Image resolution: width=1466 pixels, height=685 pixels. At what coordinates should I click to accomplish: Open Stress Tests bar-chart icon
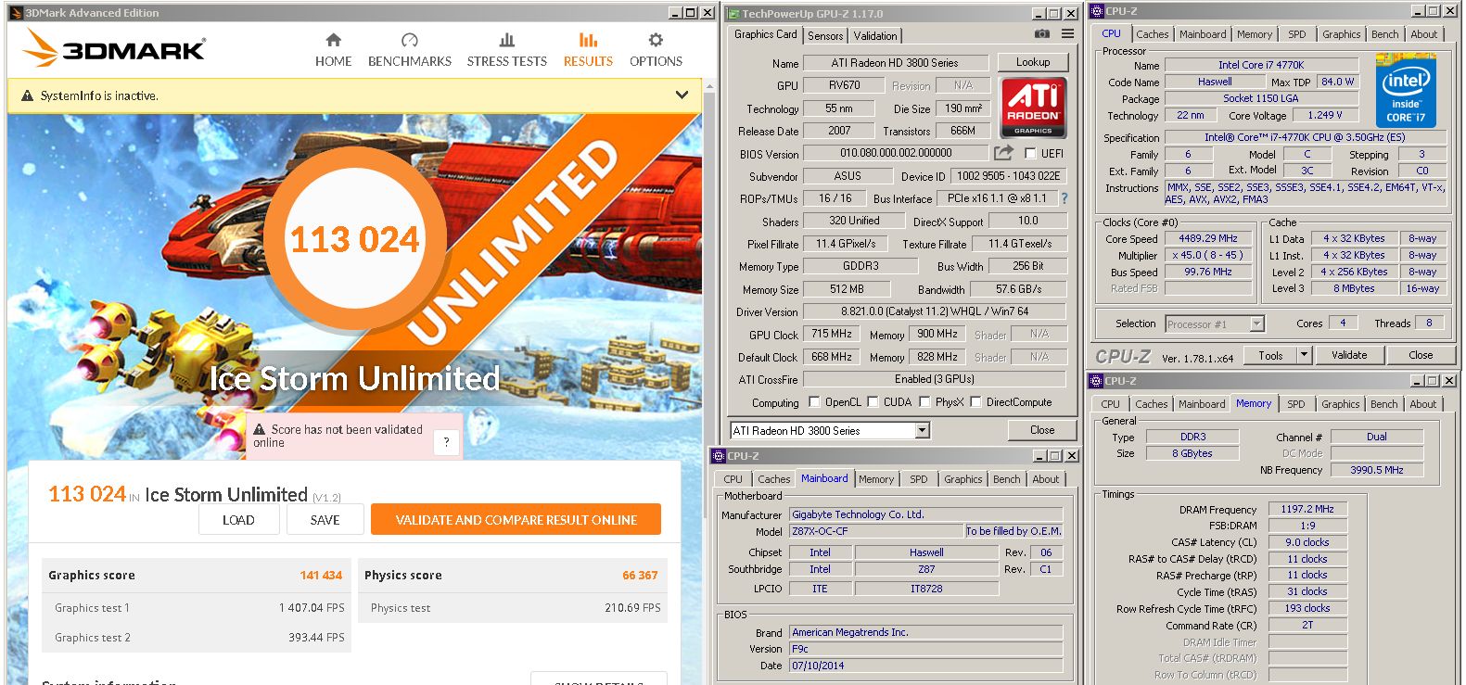[x=506, y=40]
